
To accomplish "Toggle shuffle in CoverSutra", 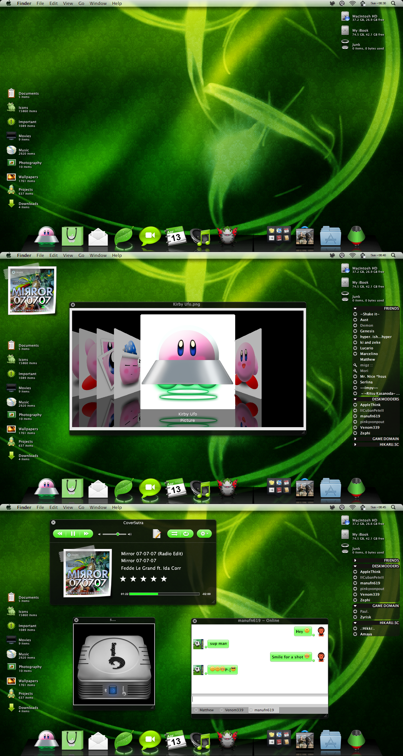I will (x=174, y=534).
